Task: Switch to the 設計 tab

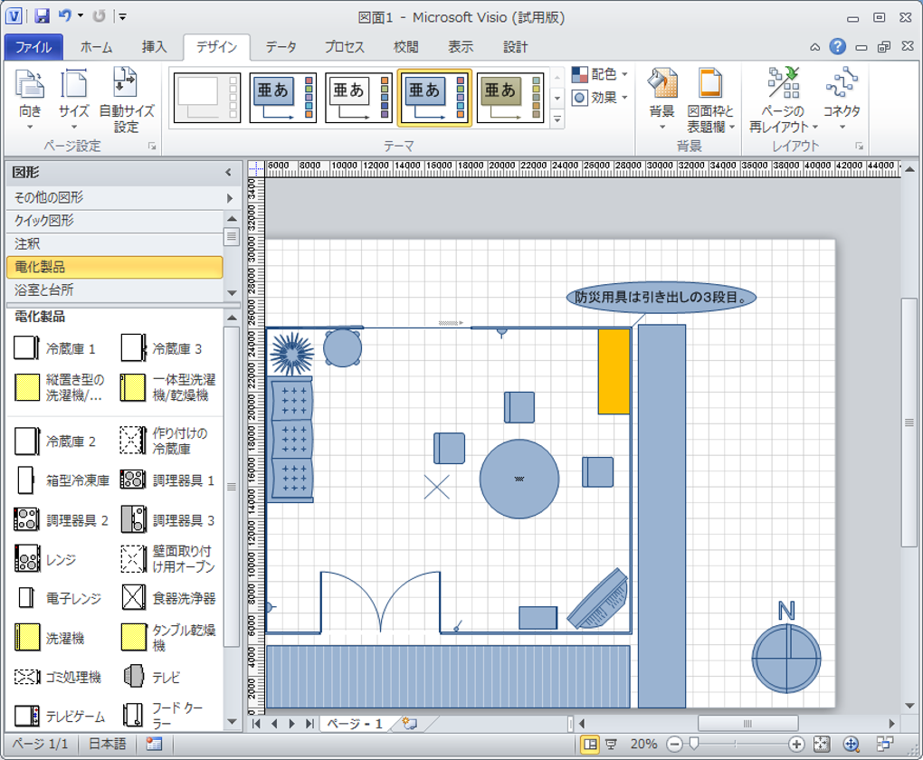Action: tap(515, 47)
